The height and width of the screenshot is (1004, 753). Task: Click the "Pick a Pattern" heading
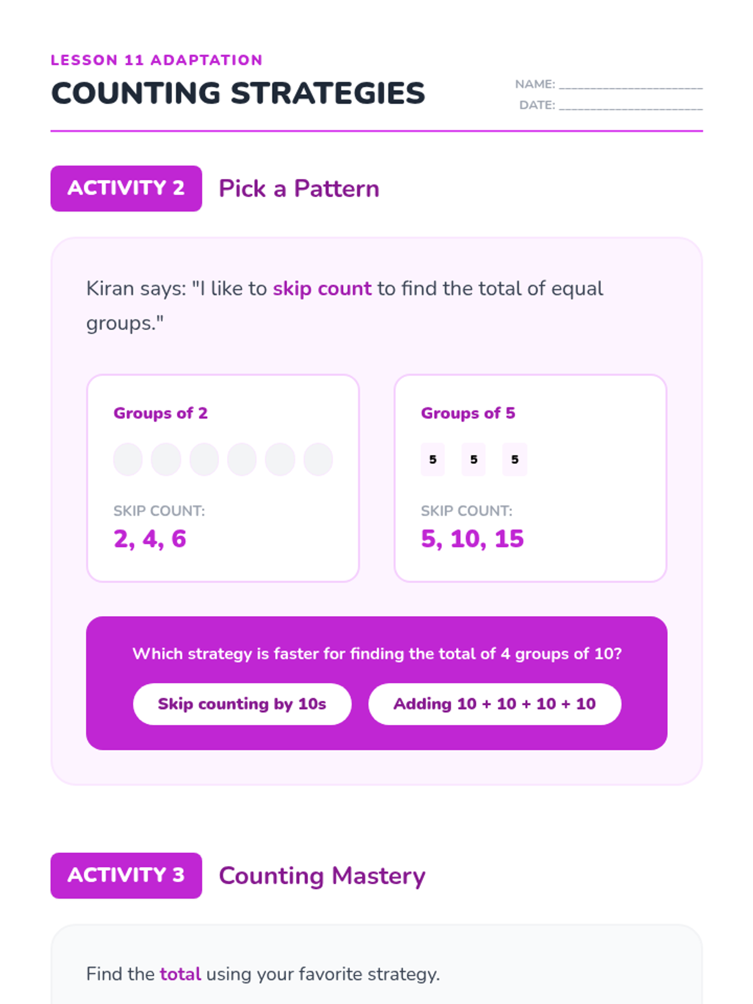pyautogui.click(x=299, y=188)
